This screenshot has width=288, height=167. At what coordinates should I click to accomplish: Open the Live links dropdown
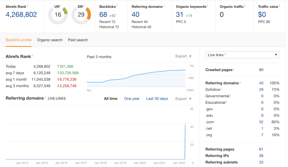[242, 55]
